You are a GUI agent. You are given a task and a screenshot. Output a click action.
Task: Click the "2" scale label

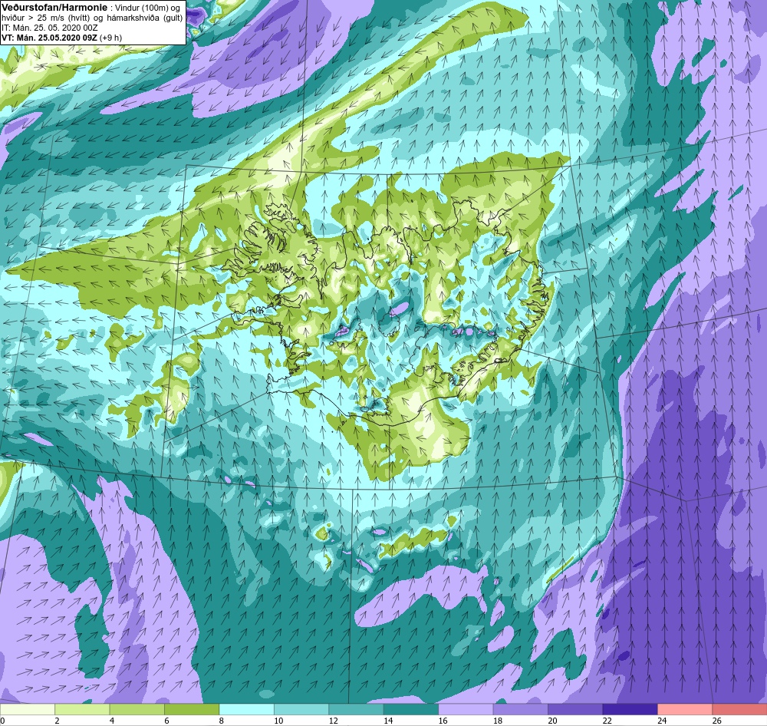pos(58,721)
